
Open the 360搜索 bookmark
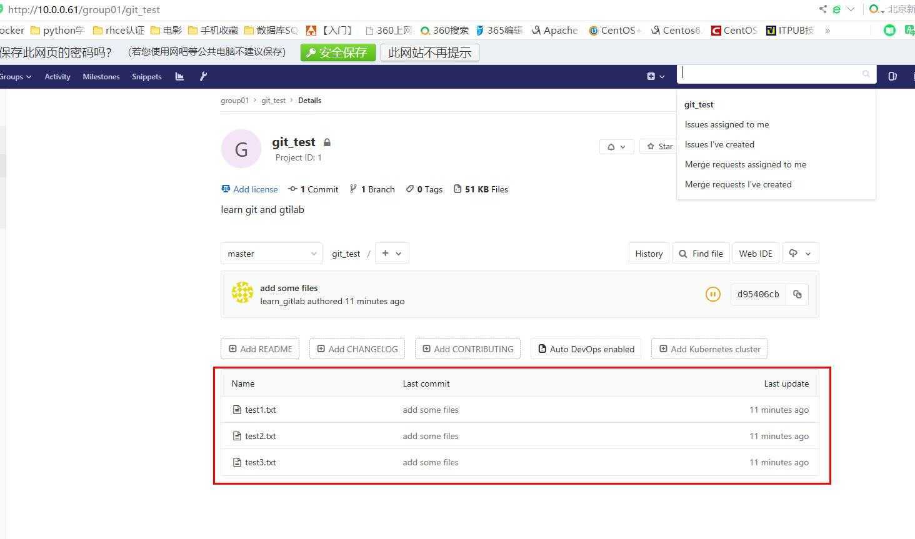(x=444, y=30)
